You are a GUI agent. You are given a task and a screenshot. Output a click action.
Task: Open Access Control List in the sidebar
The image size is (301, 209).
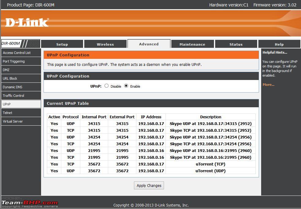tap(21, 53)
